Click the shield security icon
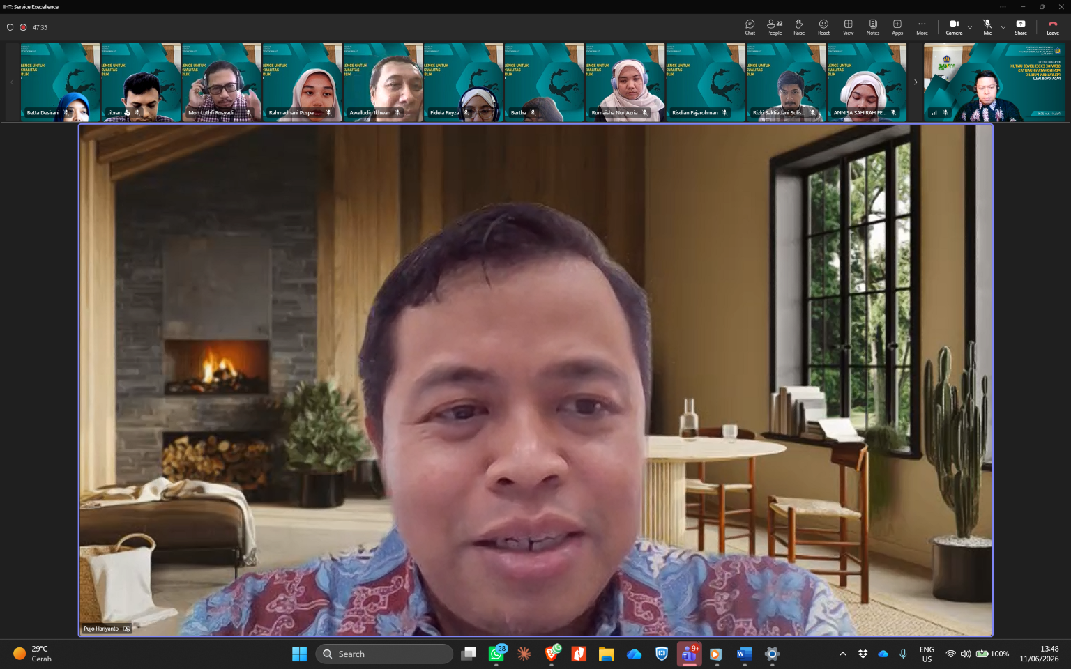 pyautogui.click(x=10, y=27)
